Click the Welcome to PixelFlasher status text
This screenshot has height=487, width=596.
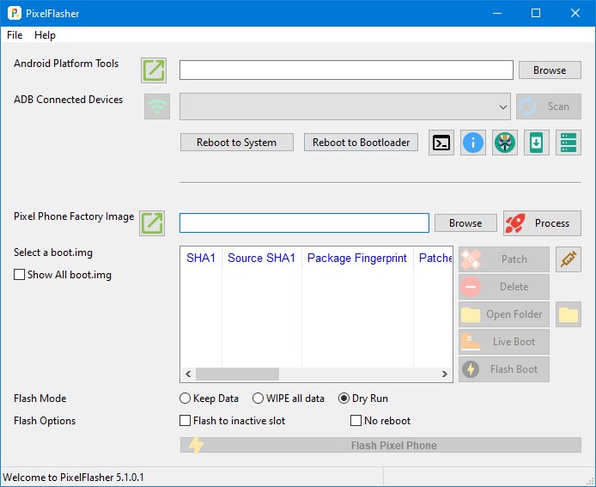tap(73, 477)
